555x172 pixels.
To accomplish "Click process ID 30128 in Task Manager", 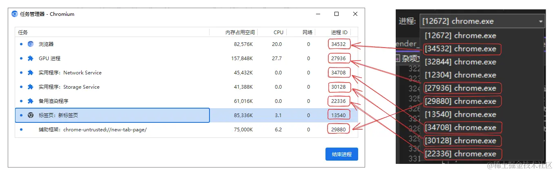I will tap(339, 87).
